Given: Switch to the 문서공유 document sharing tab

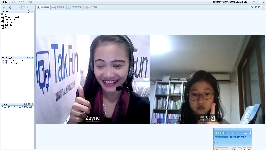Looking at the screenshot, I should coord(59,7).
